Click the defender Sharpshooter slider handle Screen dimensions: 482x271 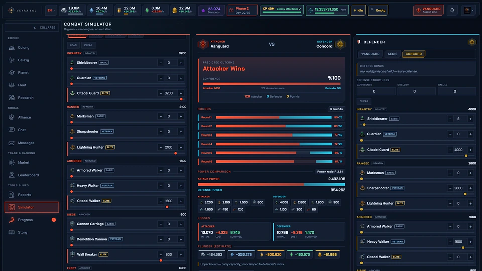pyautogui.click(x=465, y=194)
